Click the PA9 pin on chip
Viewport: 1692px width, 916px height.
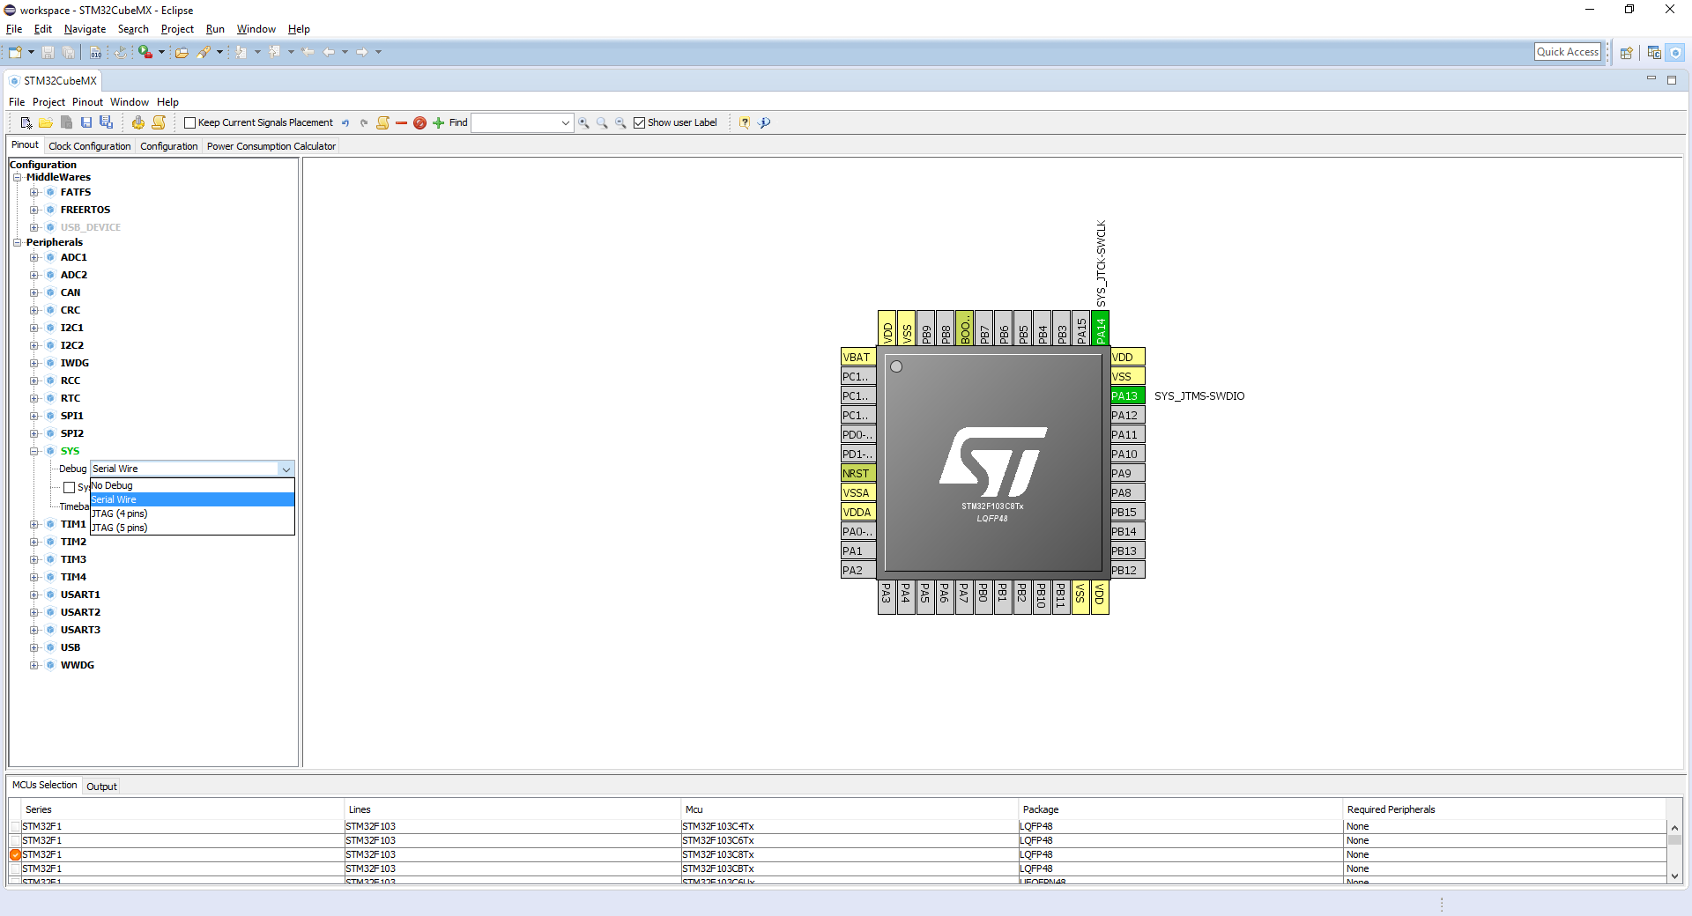point(1127,473)
